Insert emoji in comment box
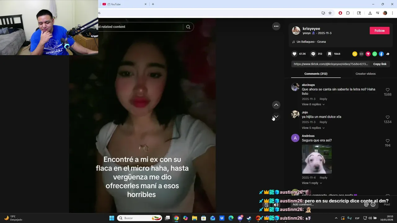The width and height of the screenshot is (397, 223). [373, 204]
